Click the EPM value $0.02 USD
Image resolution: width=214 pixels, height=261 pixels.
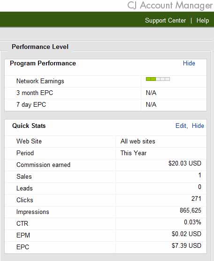(186, 234)
